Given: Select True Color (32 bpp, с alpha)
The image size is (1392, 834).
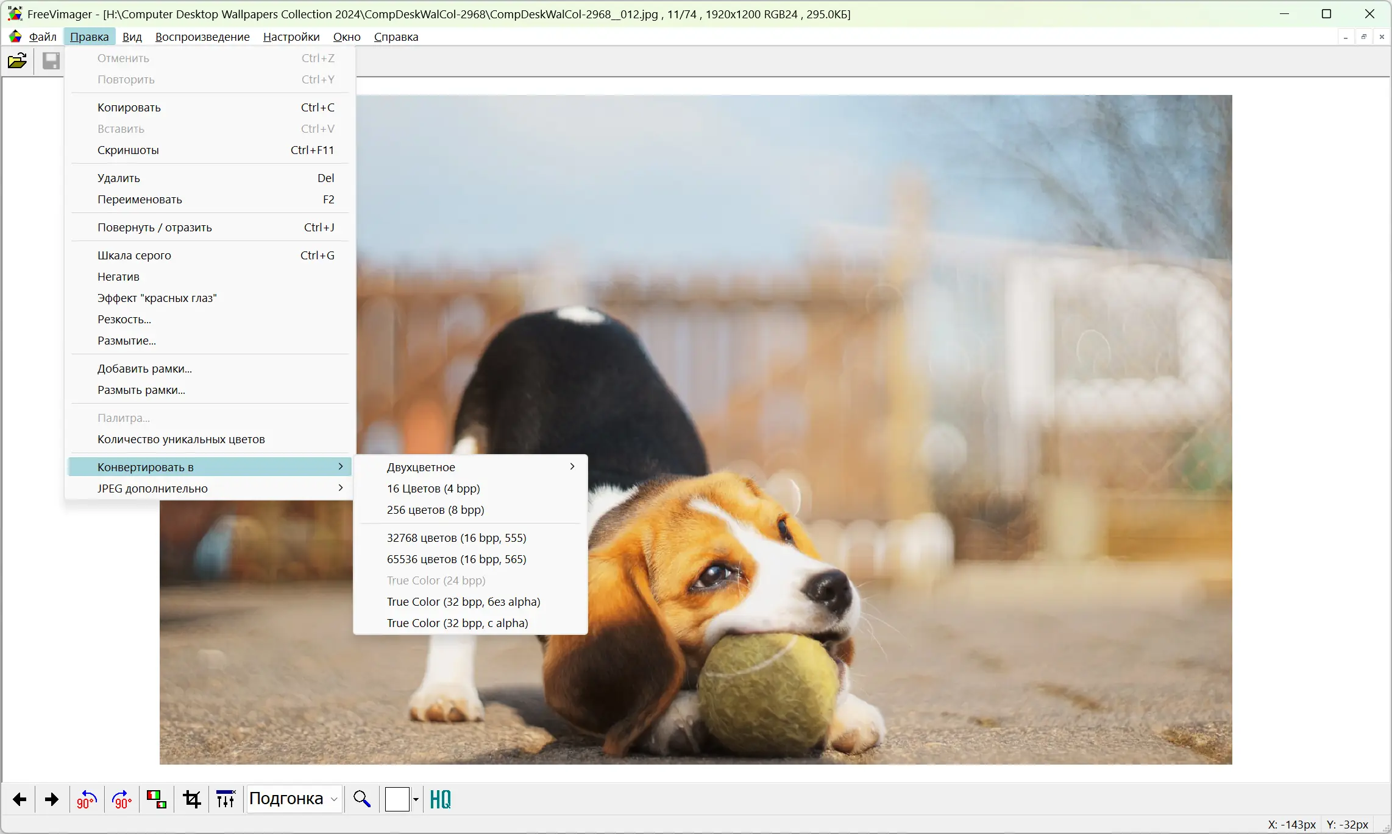Looking at the screenshot, I should pyautogui.click(x=457, y=623).
